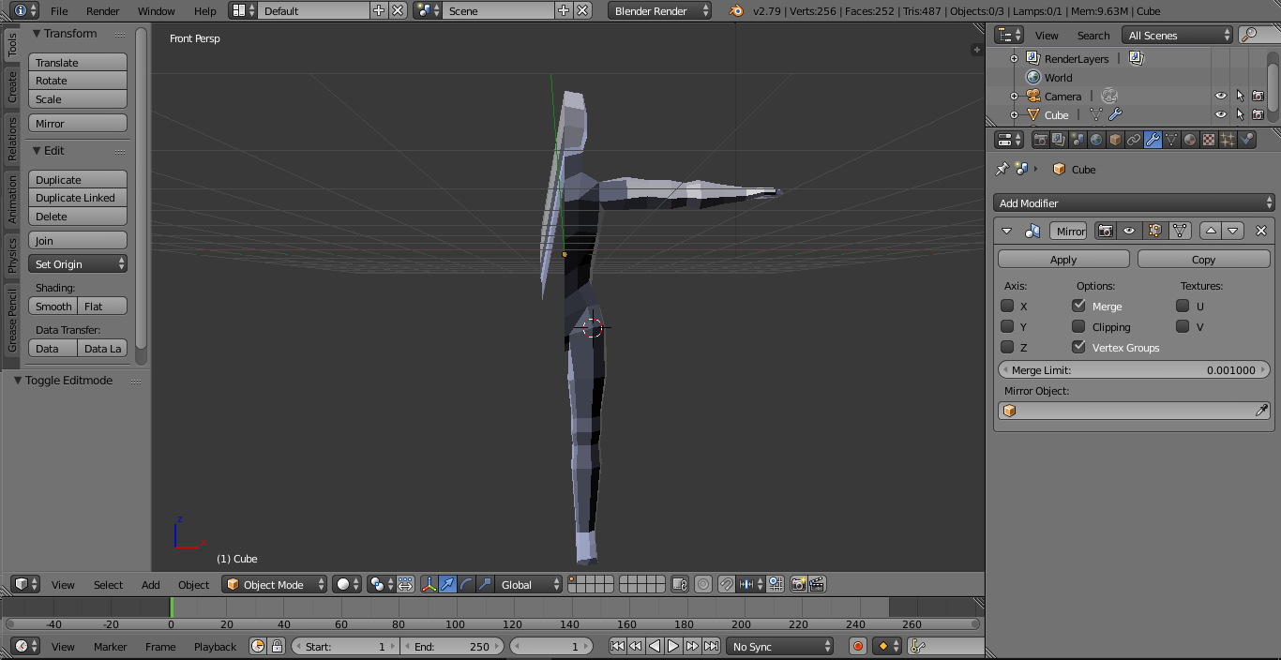This screenshot has width=1281, height=660.
Task: Enable the X axis checkbox
Action: pos(1007,306)
